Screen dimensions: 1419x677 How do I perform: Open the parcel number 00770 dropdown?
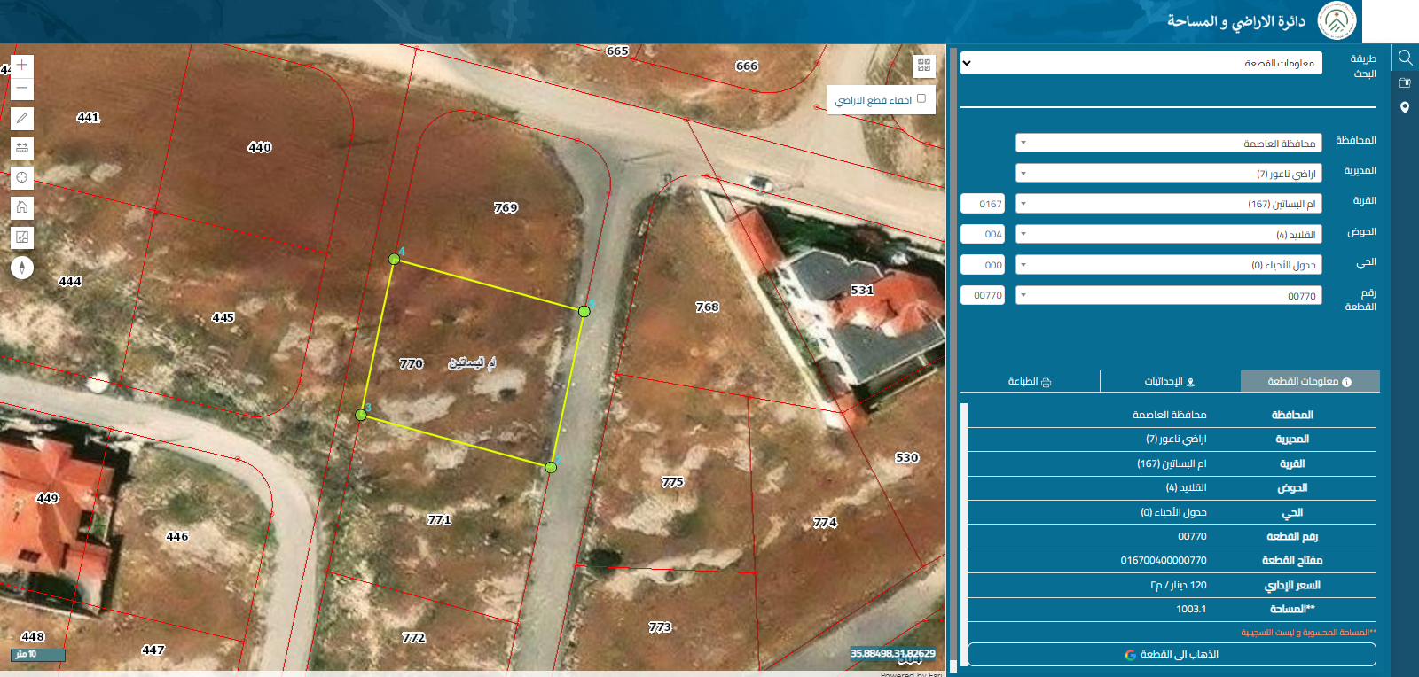pyautogui.click(x=1169, y=295)
